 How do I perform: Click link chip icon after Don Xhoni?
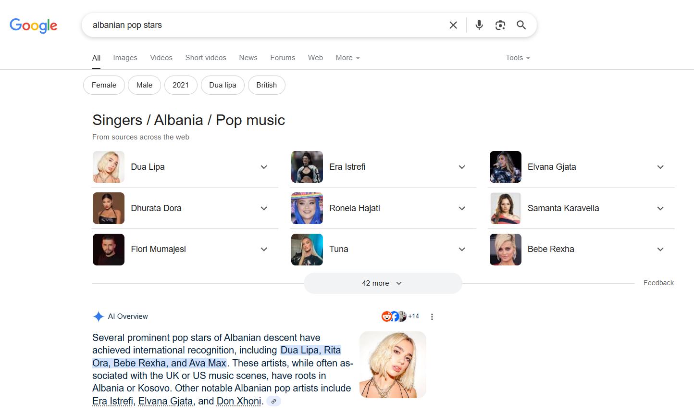tap(273, 401)
